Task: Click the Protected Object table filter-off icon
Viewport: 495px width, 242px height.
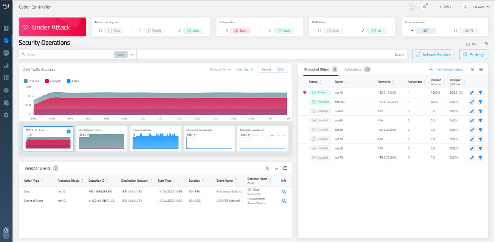Action: pyautogui.click(x=472, y=70)
